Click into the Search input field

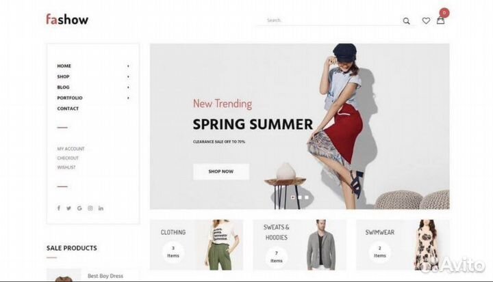[x=329, y=20]
